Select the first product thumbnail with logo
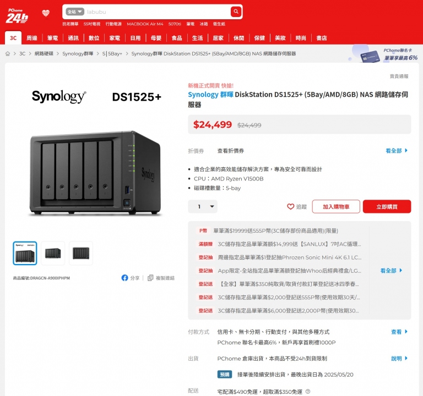Image resolution: width=423 pixels, height=396 pixels. (25, 253)
